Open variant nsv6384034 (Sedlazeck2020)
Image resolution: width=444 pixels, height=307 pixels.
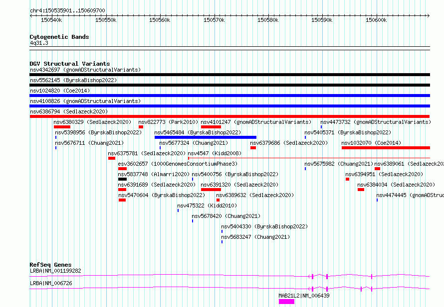point(396,185)
